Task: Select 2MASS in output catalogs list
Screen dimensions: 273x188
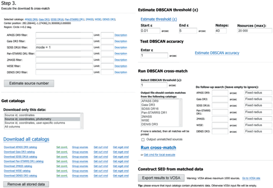Action: (x=160, y=117)
